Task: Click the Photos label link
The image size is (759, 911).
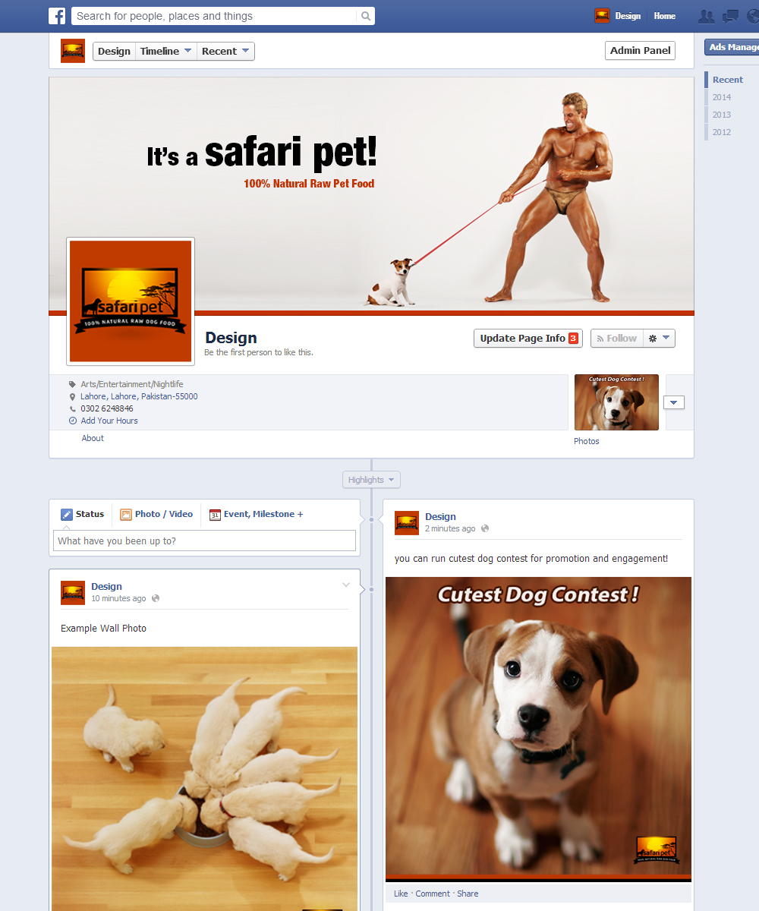Action: 587,441
